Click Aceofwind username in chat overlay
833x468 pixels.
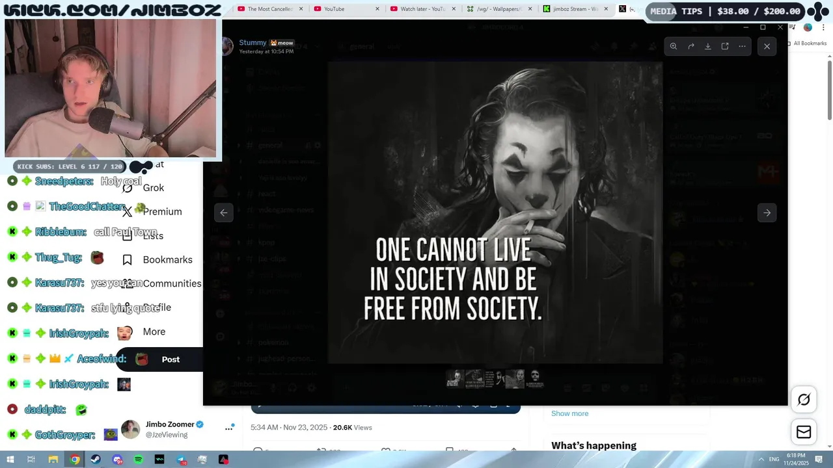(102, 359)
